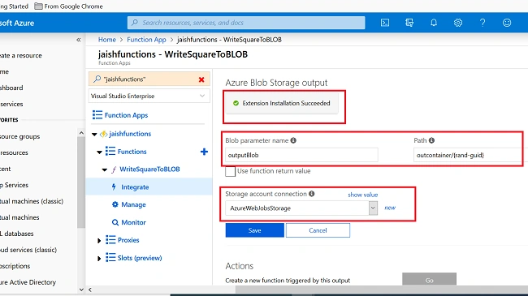
Task: Click the Monitor magnifier icon
Action: pos(115,222)
